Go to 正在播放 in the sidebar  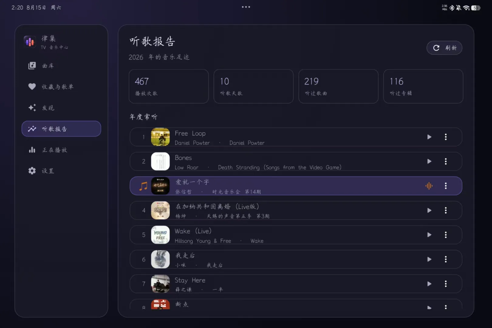coord(61,150)
